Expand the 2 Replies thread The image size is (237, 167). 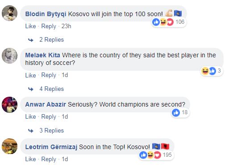coord(51,40)
